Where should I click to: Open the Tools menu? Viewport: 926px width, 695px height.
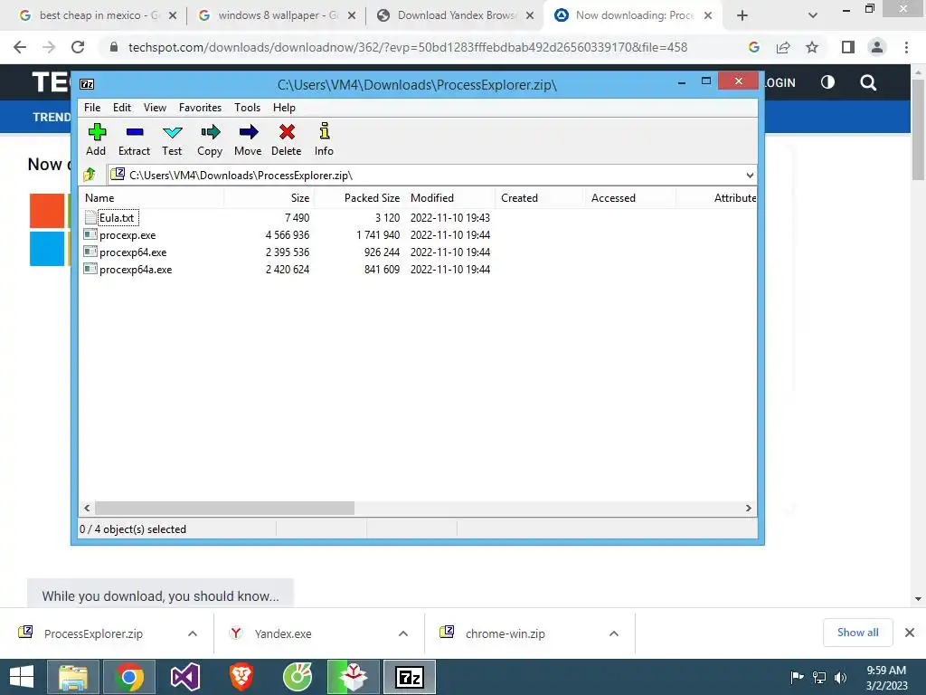[x=248, y=108]
